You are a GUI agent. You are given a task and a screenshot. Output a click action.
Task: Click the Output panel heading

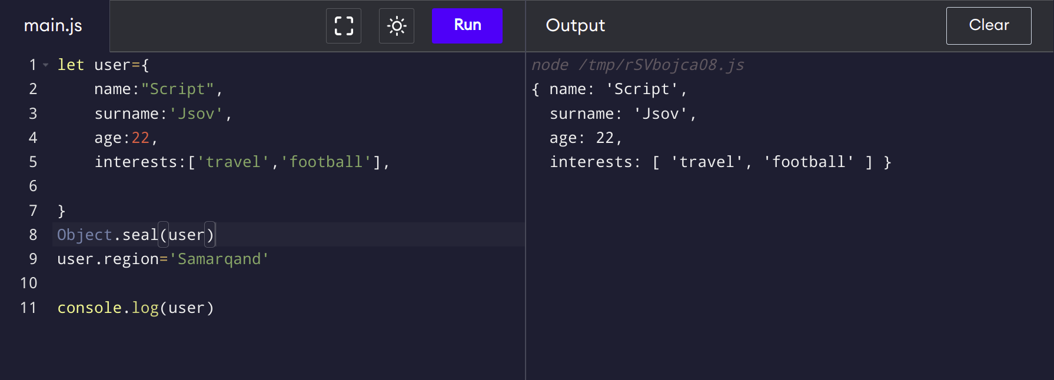tap(575, 25)
